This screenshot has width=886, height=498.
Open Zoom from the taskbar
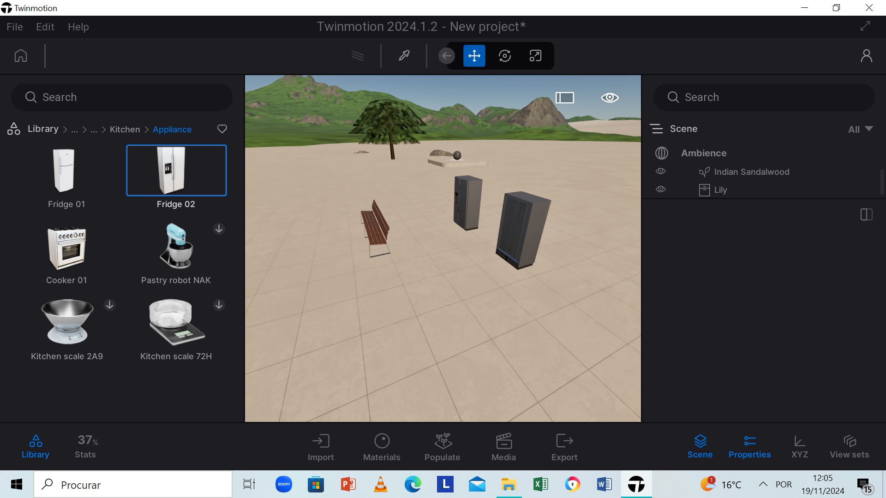point(283,484)
